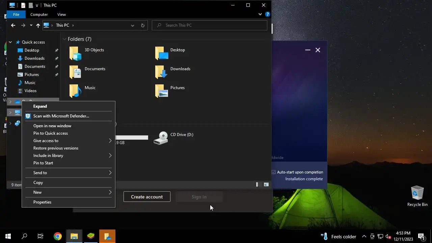Open the Windows Start menu
The image size is (432, 243).
8,236
